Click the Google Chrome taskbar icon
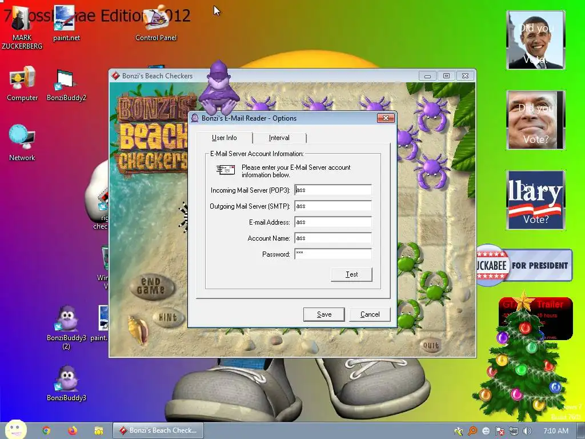585x439 pixels. coord(46,430)
